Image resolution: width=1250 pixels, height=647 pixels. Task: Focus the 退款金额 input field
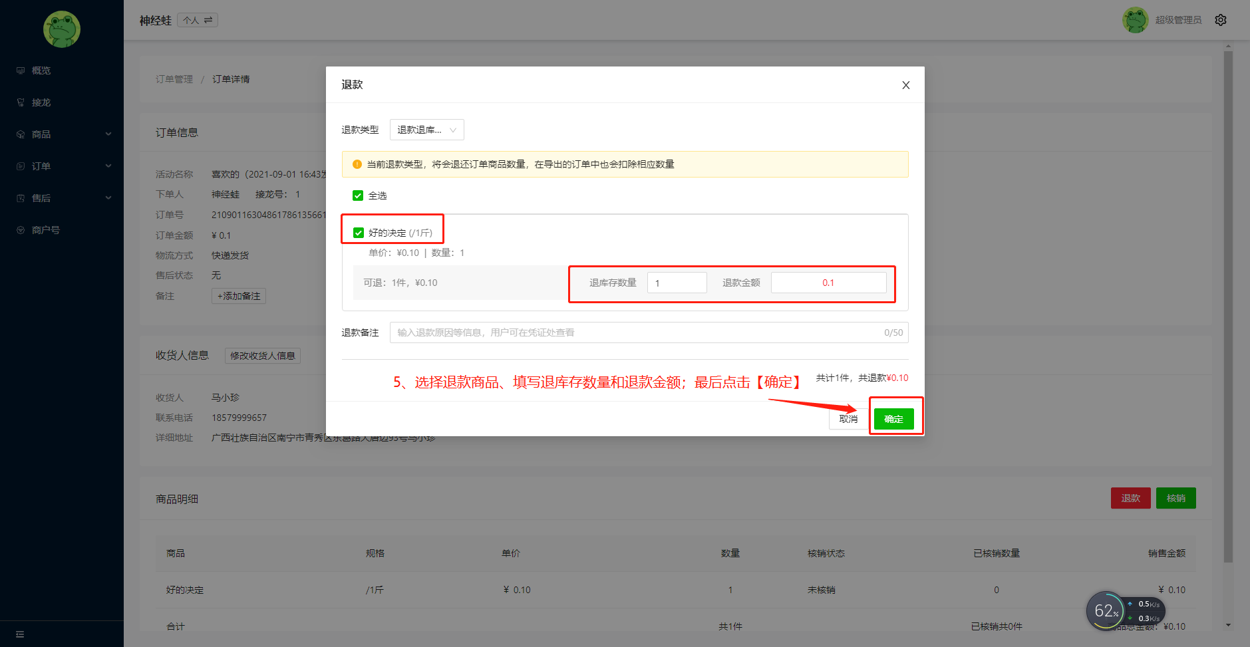pyautogui.click(x=829, y=283)
